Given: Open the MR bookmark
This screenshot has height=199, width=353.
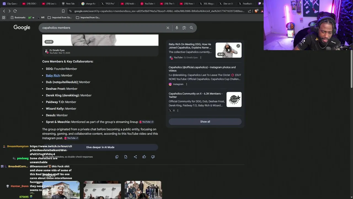Looking at the screenshot, I should (41, 17).
